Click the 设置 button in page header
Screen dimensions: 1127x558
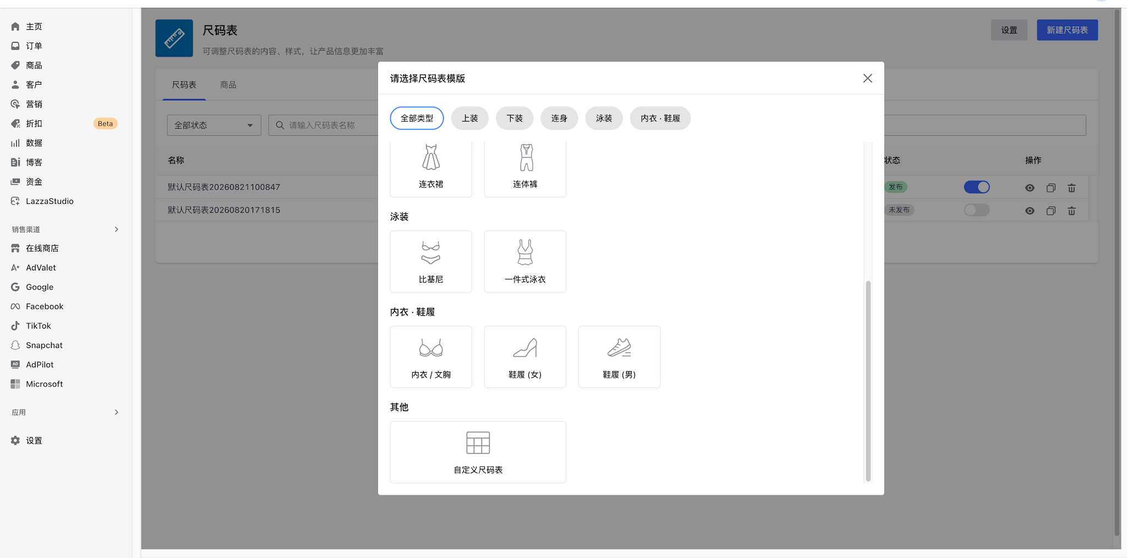[x=1009, y=30]
